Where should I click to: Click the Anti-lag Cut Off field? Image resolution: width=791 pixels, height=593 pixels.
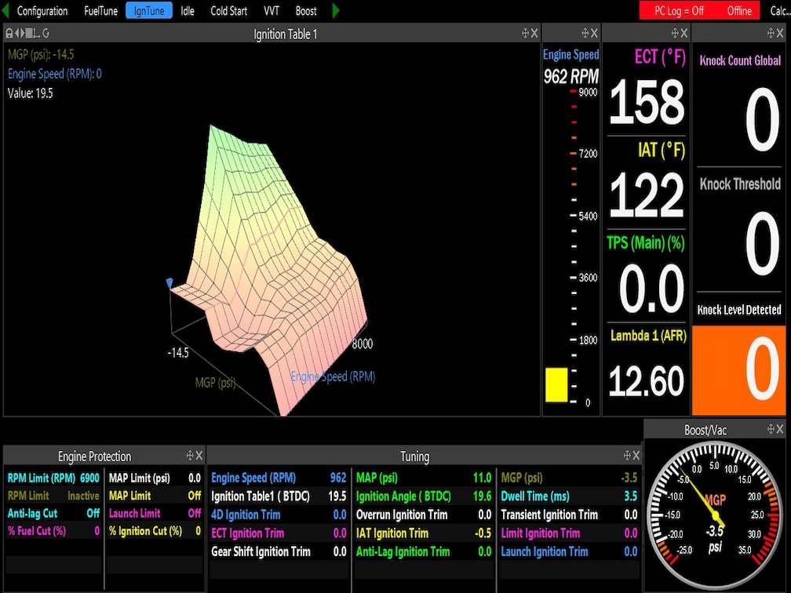(53, 513)
